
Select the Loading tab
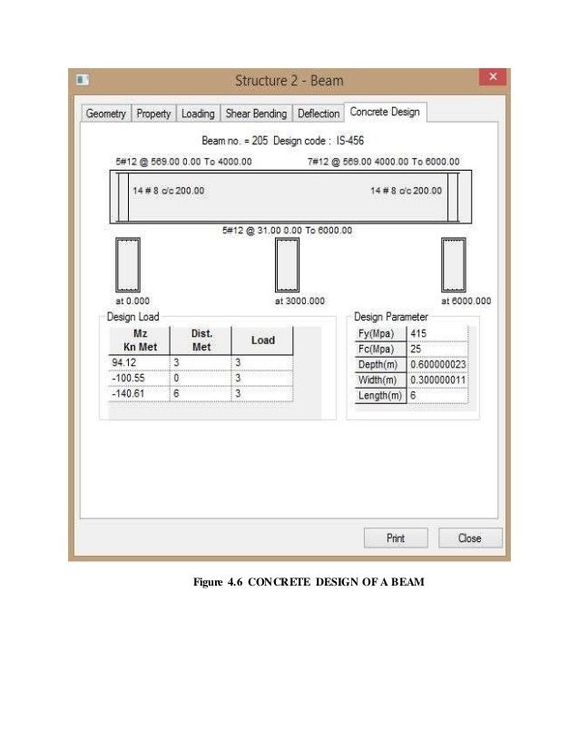[x=198, y=113]
